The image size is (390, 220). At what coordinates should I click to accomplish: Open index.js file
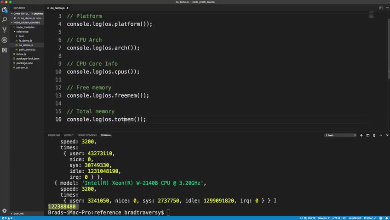click(x=21, y=54)
